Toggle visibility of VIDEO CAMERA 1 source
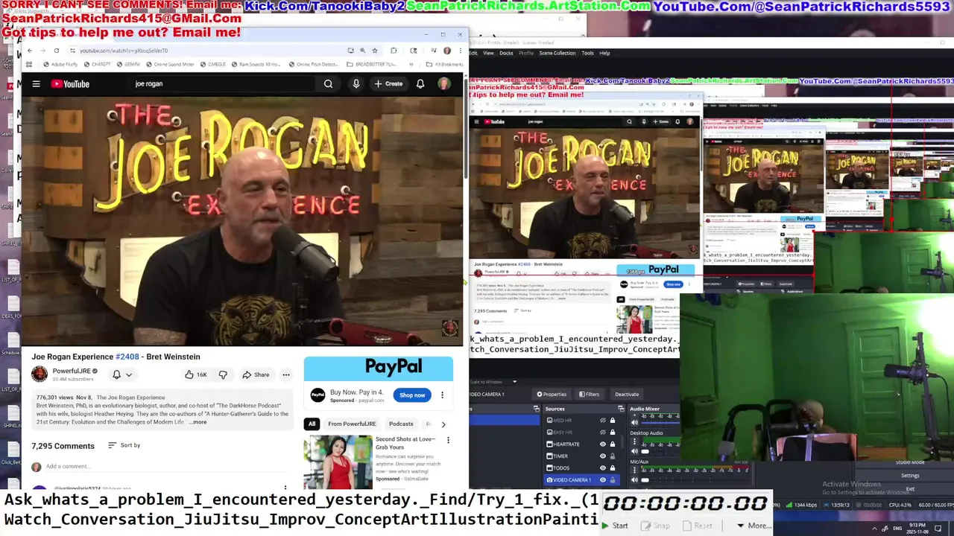Viewport: 954px width, 536px height. click(603, 480)
